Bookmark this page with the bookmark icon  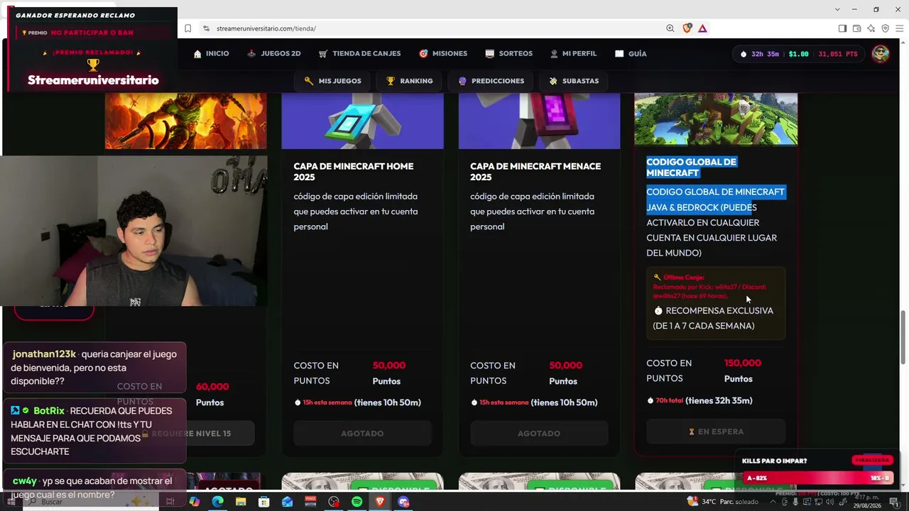coord(188,28)
